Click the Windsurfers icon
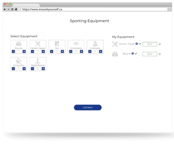Viewport: 174px width, 145px height. click(19, 61)
